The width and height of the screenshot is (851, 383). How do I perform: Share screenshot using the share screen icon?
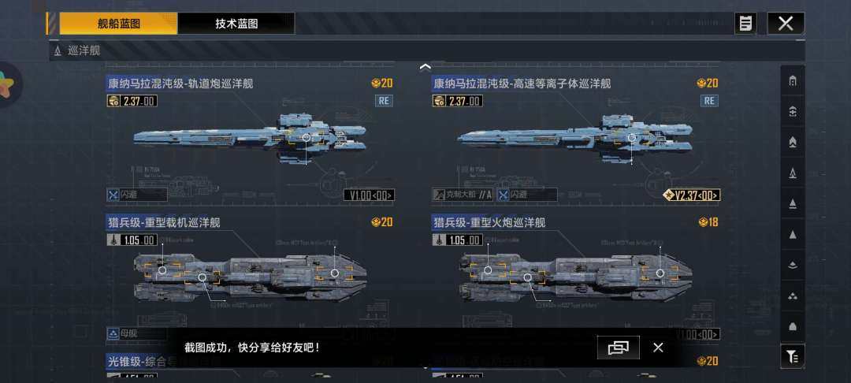click(619, 348)
